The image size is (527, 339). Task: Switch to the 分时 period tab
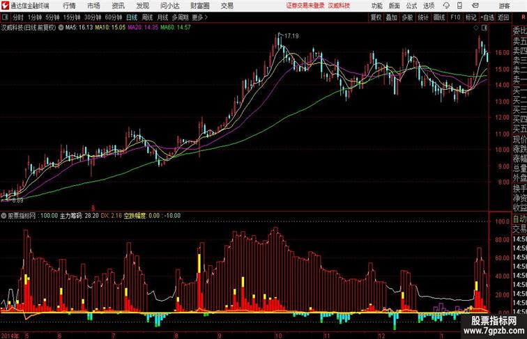tap(18, 17)
